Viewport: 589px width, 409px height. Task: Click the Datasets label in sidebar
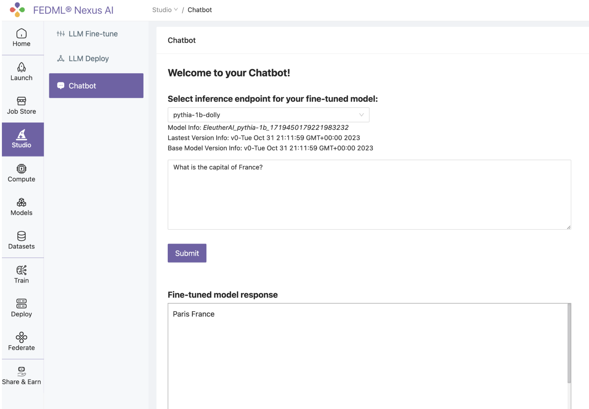[x=21, y=246]
